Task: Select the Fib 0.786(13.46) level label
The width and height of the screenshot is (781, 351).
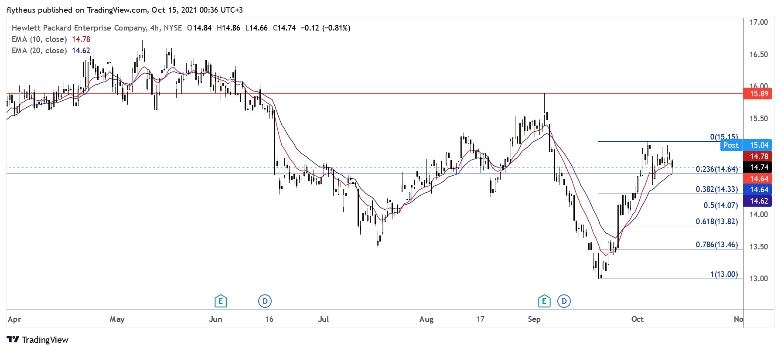Action: point(717,245)
